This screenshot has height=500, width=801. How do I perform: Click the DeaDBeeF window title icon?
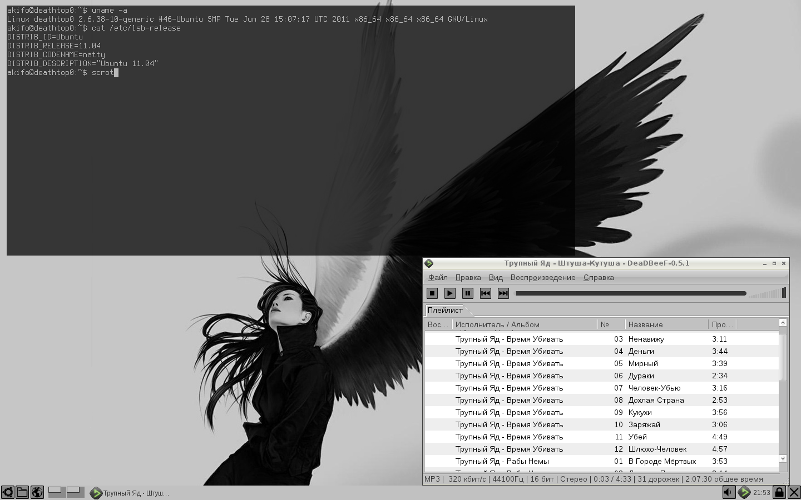tap(429, 263)
